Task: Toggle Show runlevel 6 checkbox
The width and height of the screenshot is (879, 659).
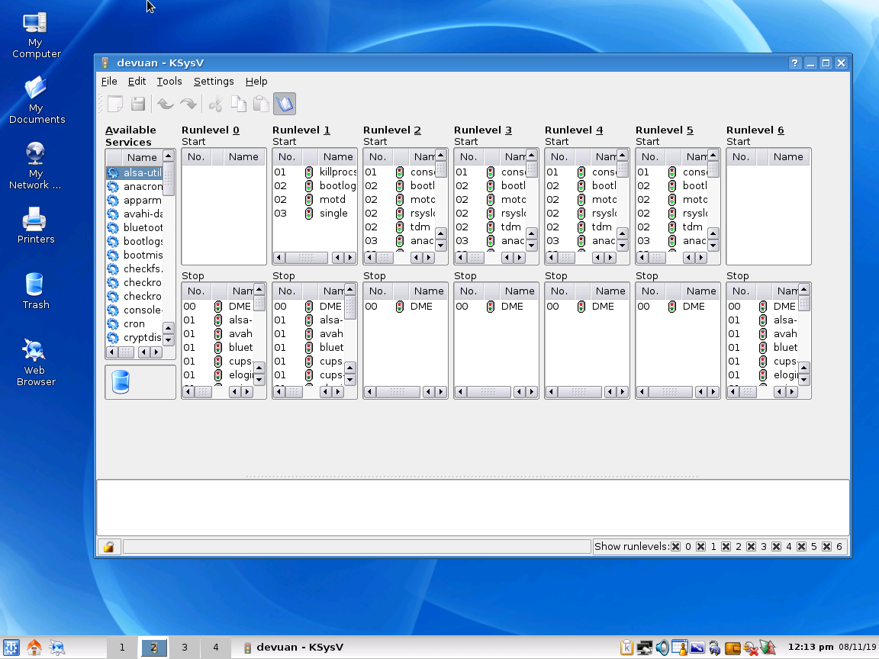Action: [x=827, y=546]
